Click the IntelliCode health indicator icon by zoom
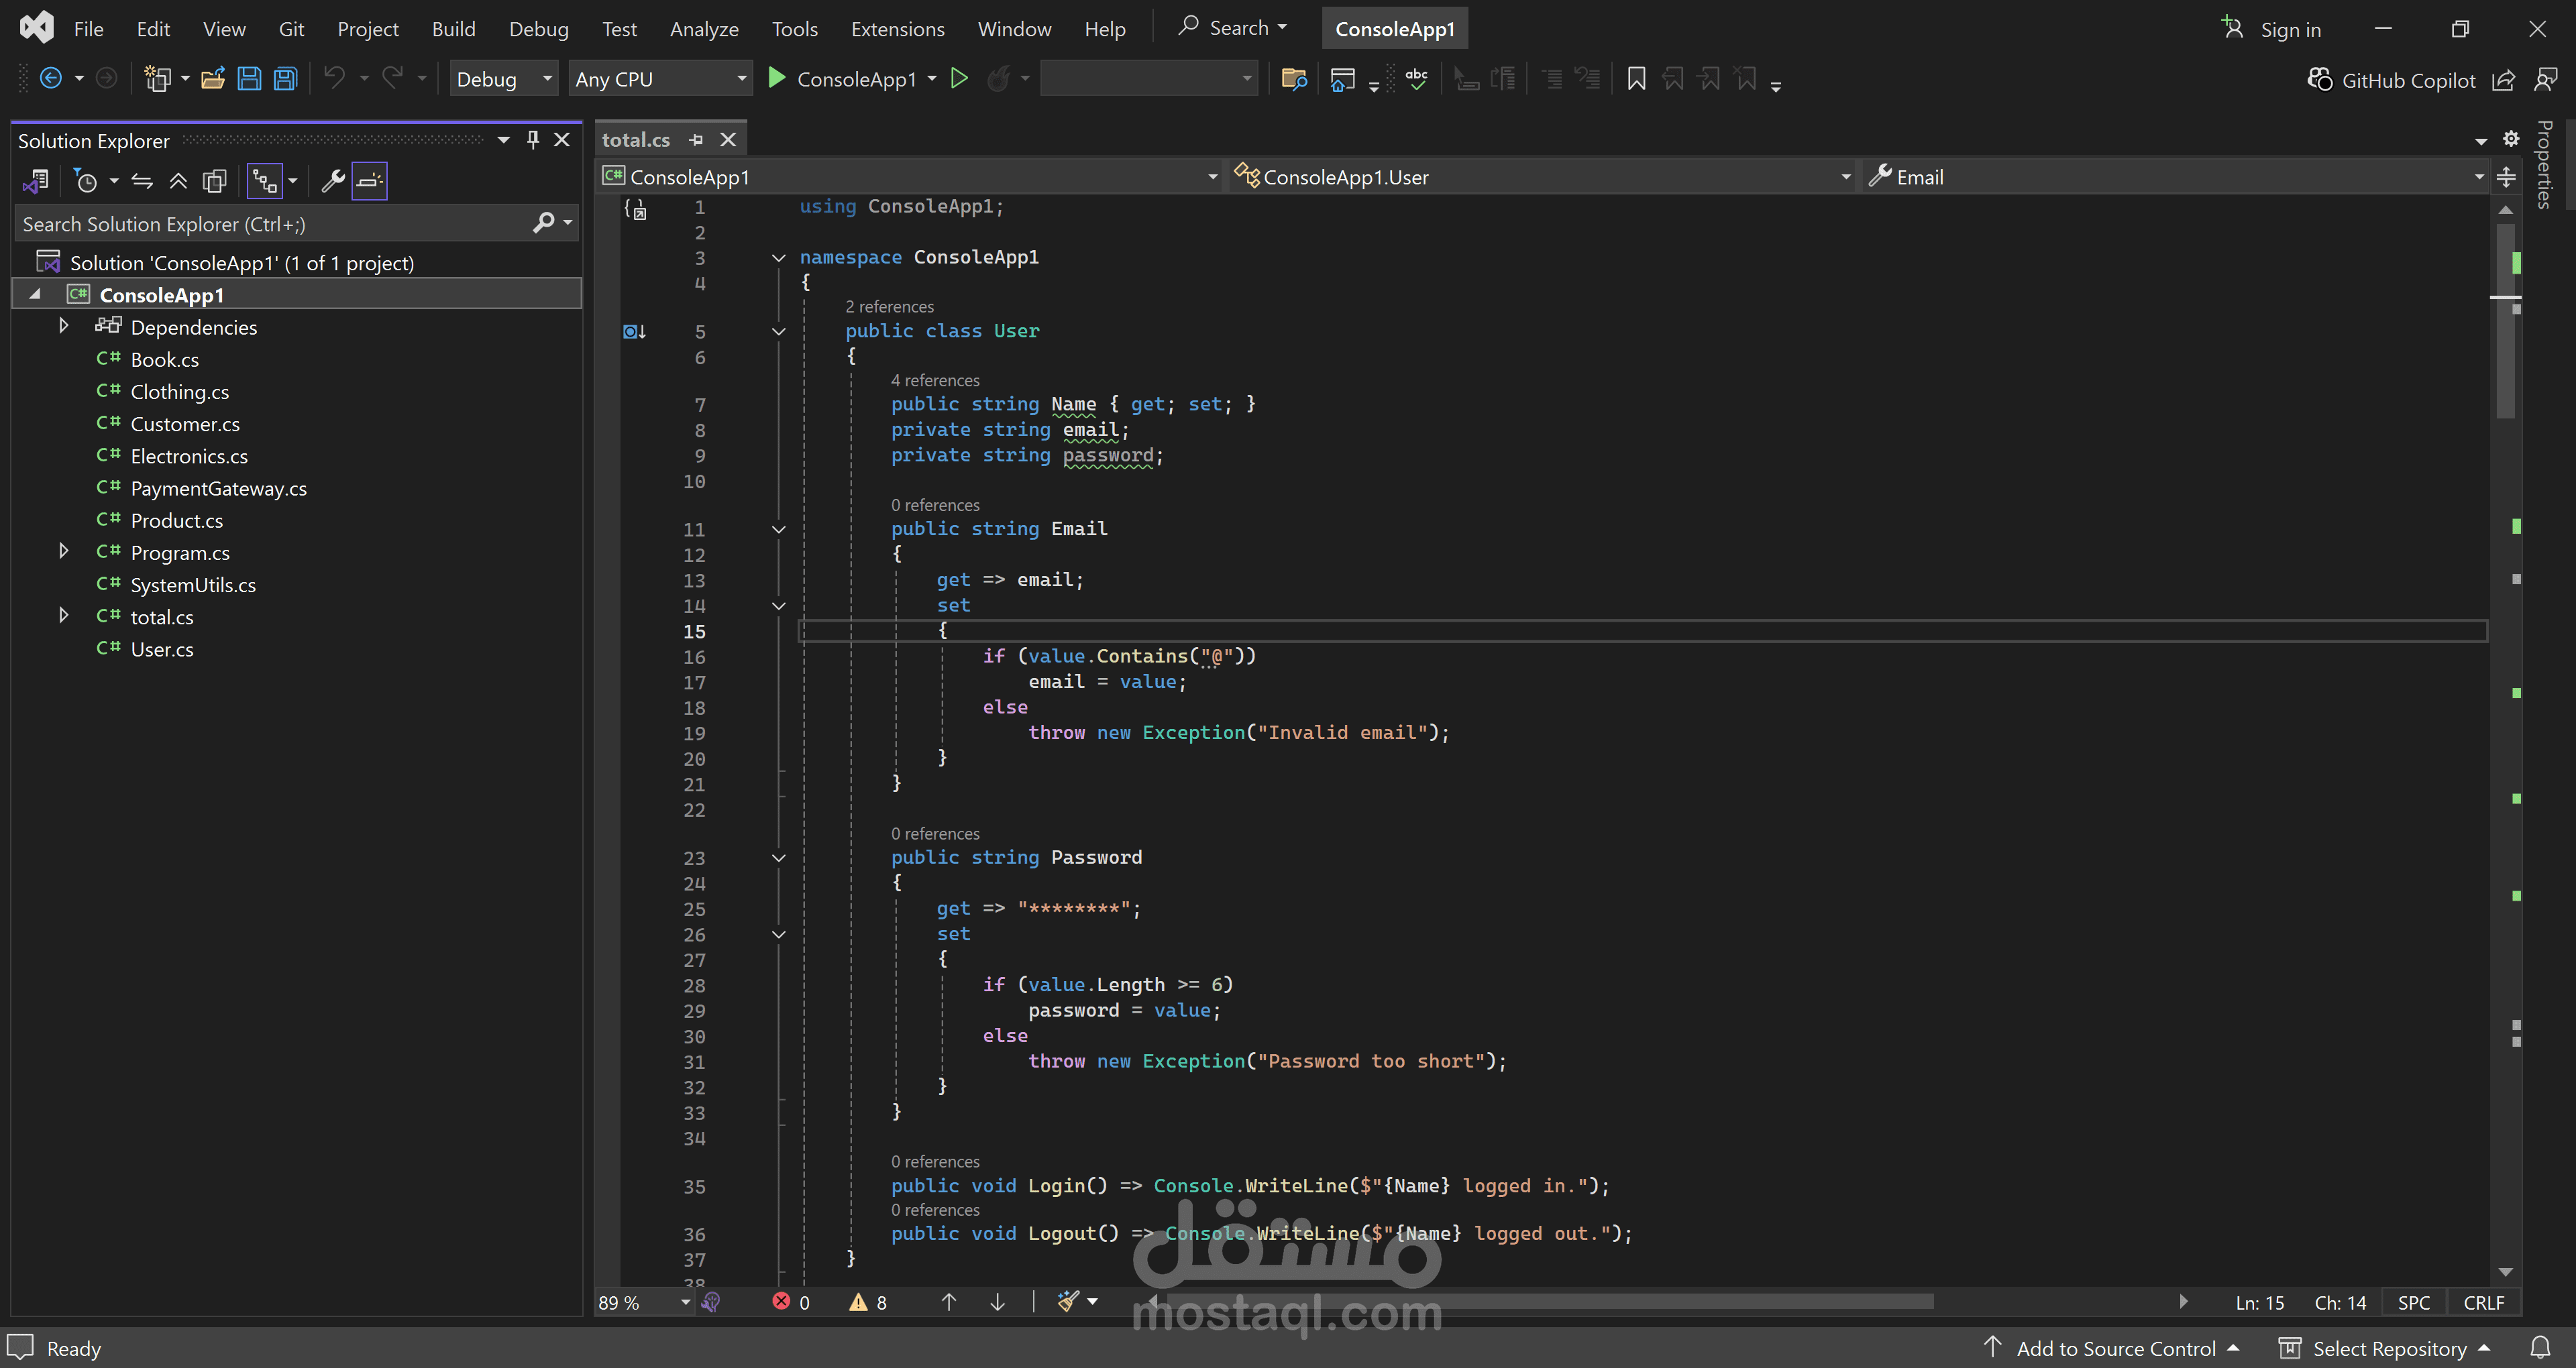Screen dimensions: 2576x1368 (711, 1301)
